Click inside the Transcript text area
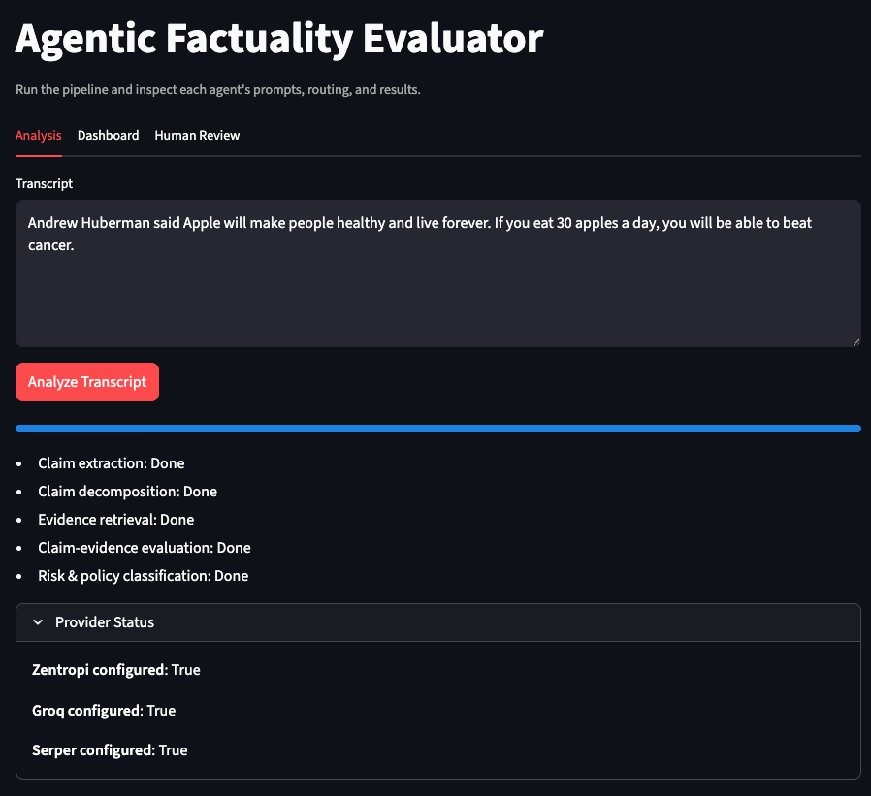 436,271
